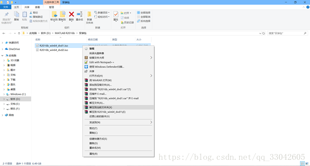Switch to the 管理 ribbon tab
Viewport: 310px width, 166px height.
pos(52,7)
